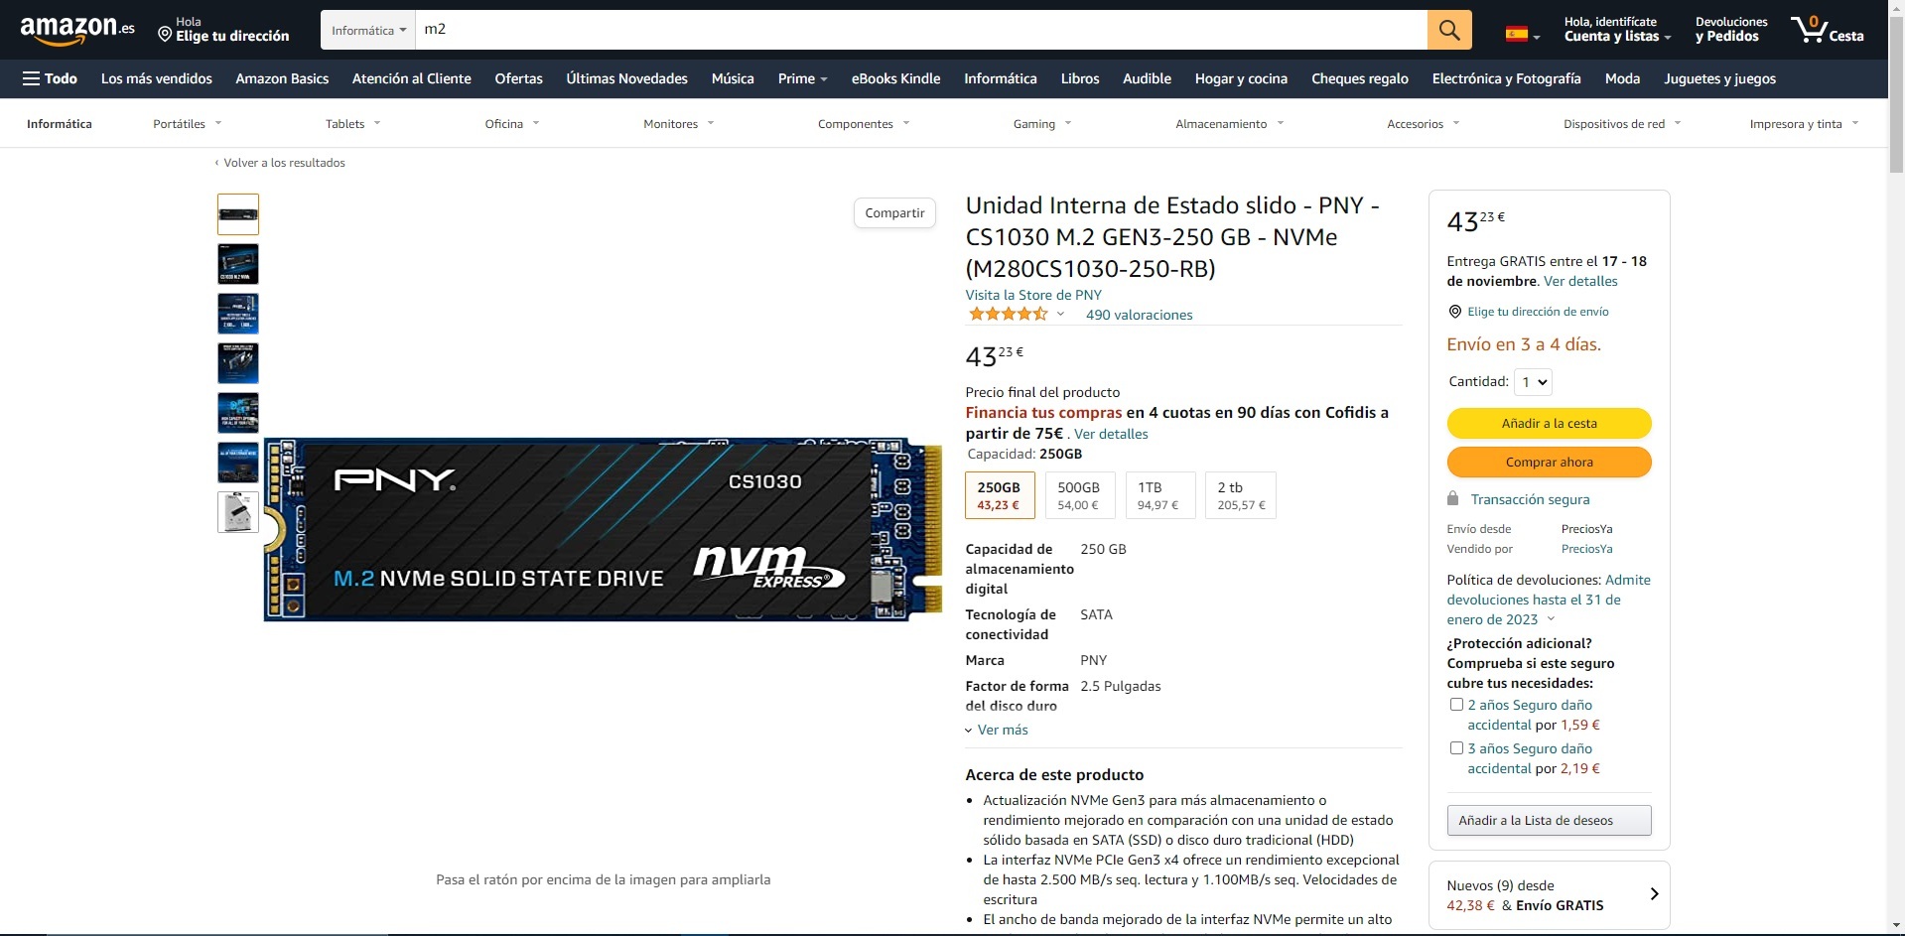The height and width of the screenshot is (936, 1905).
Task: Click the Comprar ahora button
Action: coord(1549,462)
